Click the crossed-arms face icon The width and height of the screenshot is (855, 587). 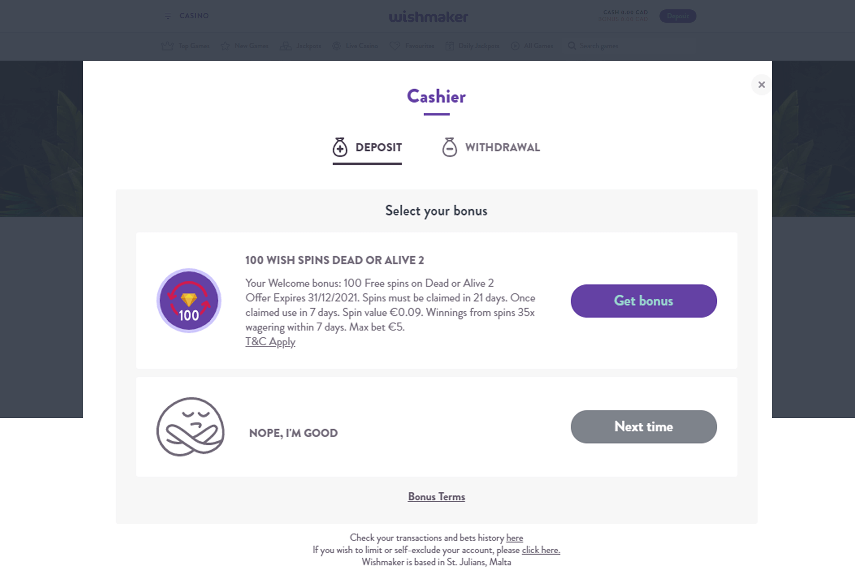190,427
